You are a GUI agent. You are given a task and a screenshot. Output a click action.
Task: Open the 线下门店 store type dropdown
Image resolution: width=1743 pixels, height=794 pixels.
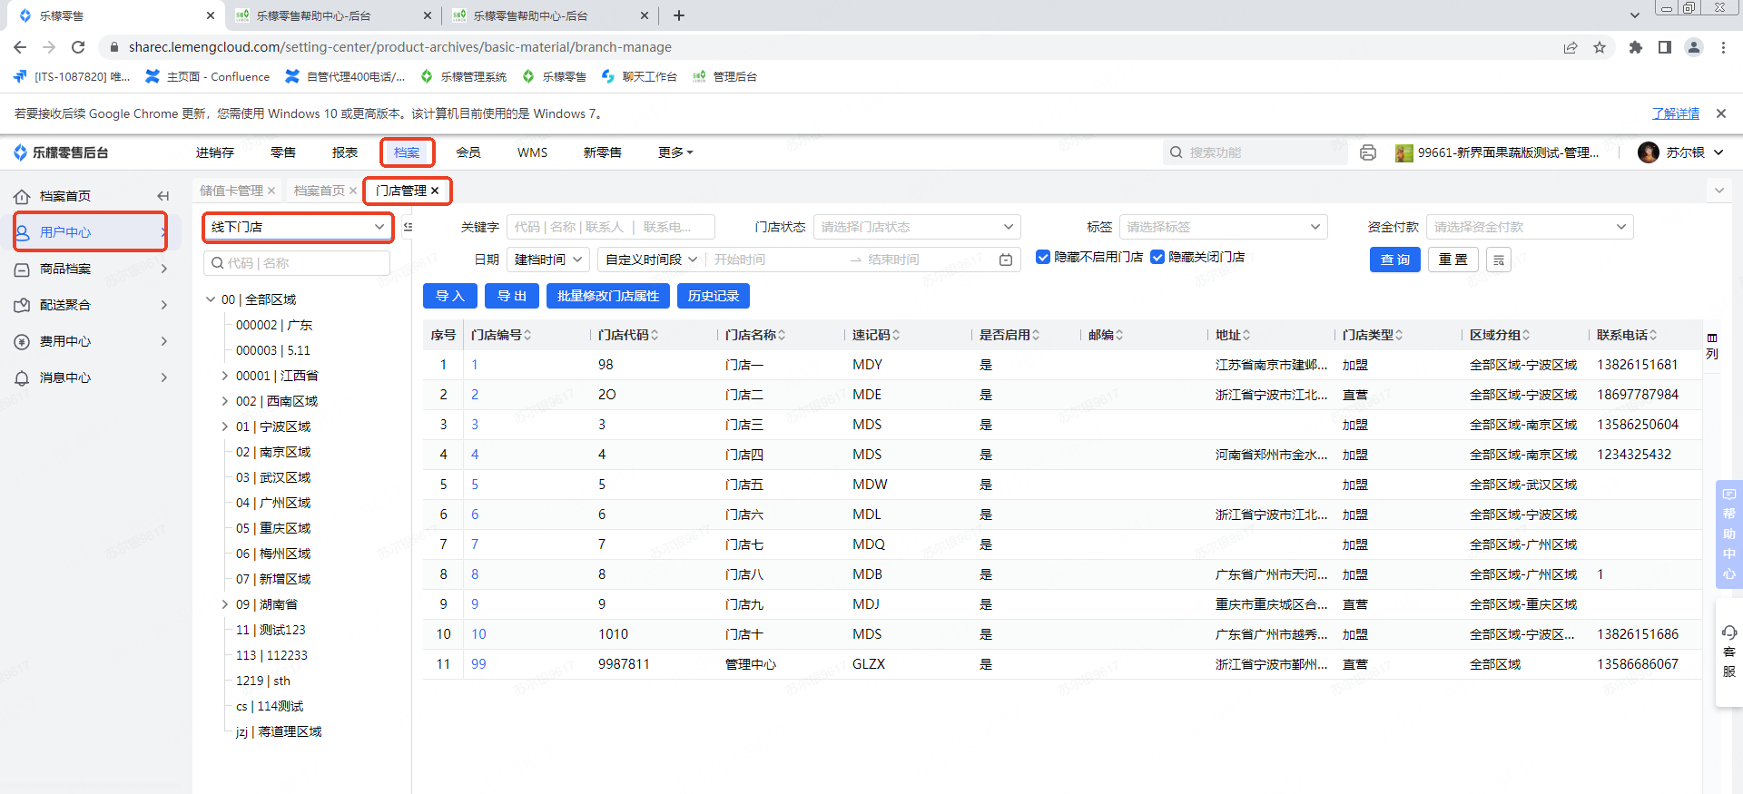(x=298, y=227)
